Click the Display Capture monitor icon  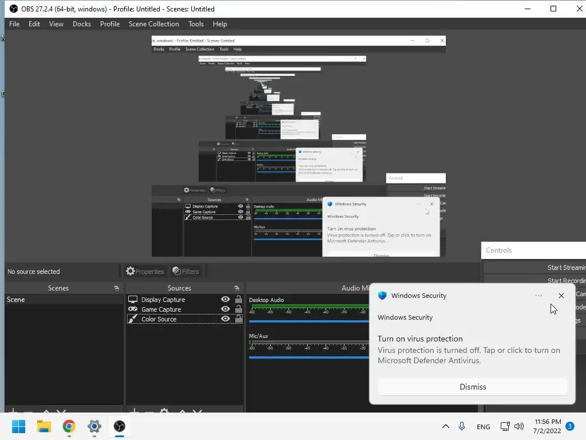pyautogui.click(x=133, y=299)
